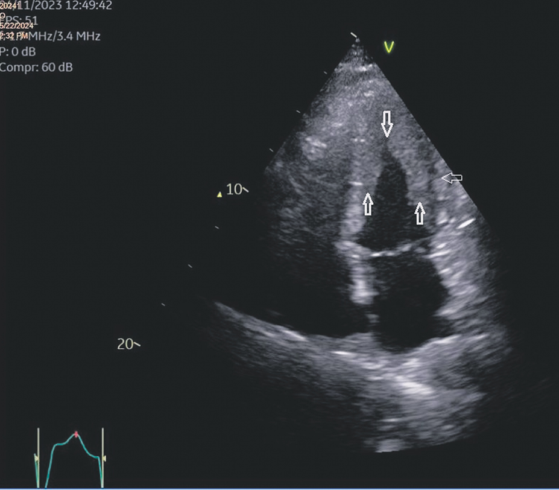Select the left-pointing arrow on the sector edge
Screen dimensions: 559x490
tap(451, 177)
